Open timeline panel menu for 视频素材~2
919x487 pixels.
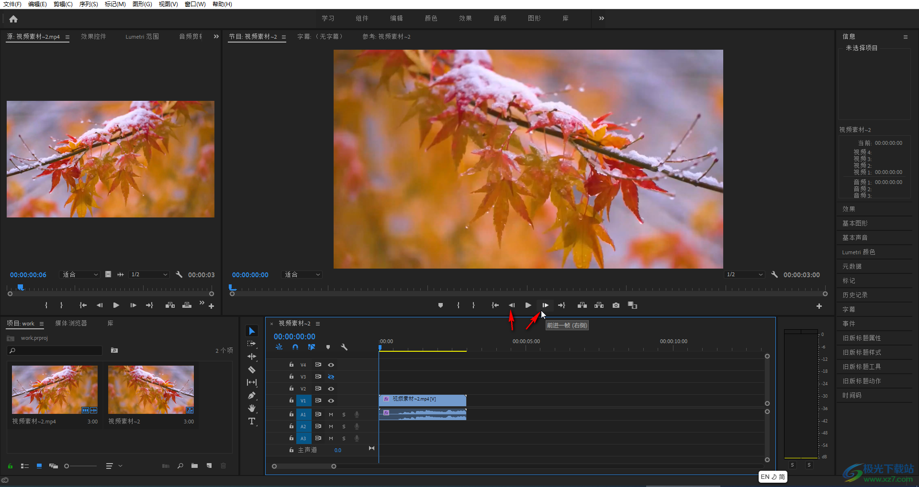click(317, 324)
